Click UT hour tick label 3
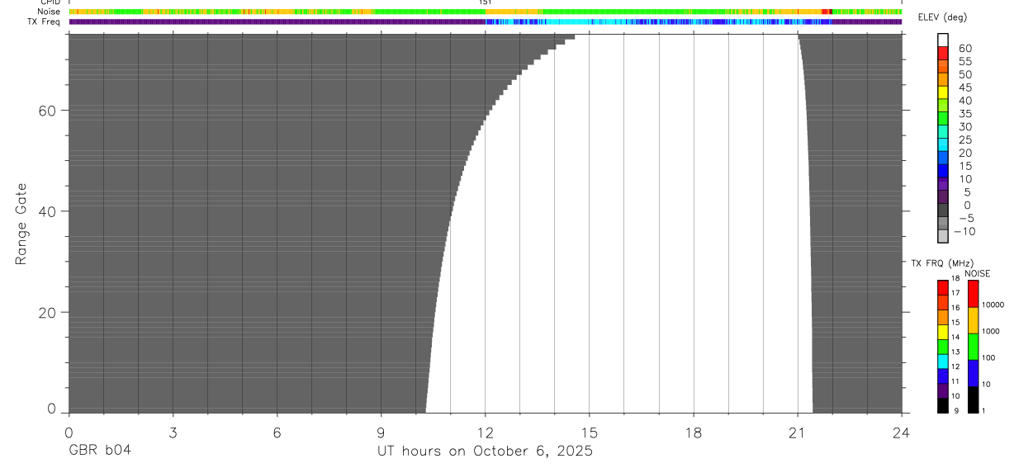This screenshot has width=1014, height=468. (x=173, y=432)
